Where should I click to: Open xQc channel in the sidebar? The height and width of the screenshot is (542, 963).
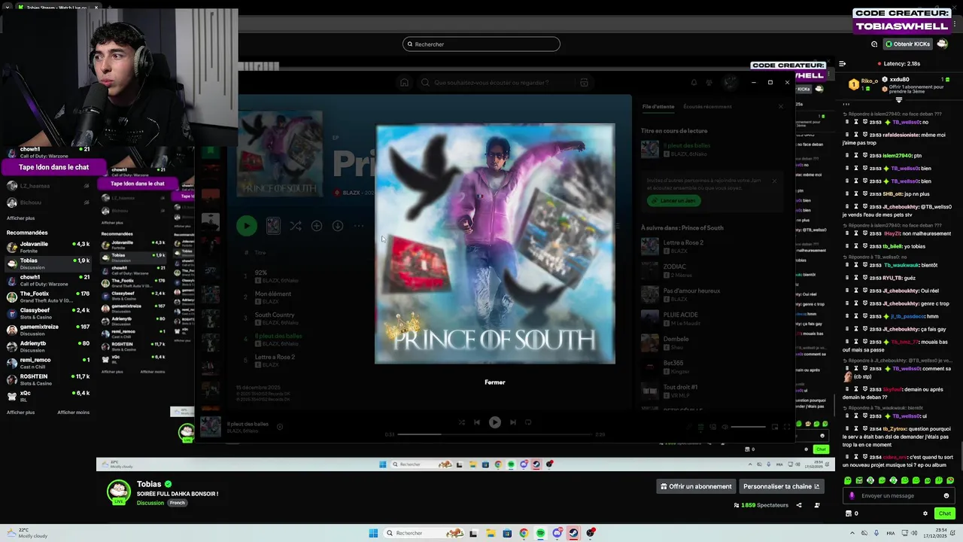pos(48,396)
